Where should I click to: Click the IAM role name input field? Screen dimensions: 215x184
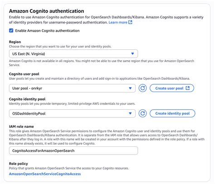click(x=73, y=150)
